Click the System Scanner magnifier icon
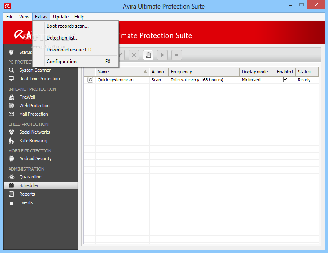Image resolution: width=328 pixels, height=253 pixels. pyautogui.click(x=11, y=70)
